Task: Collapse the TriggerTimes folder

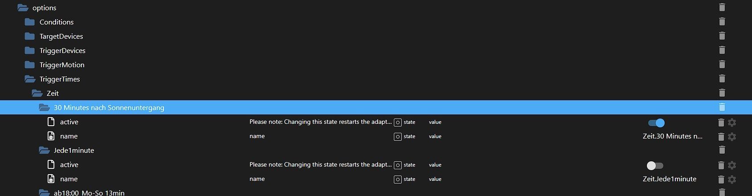Action: [x=30, y=79]
